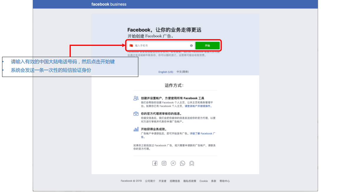Click the China flag country selector
This screenshot has height=192, width=349.
point(131,46)
